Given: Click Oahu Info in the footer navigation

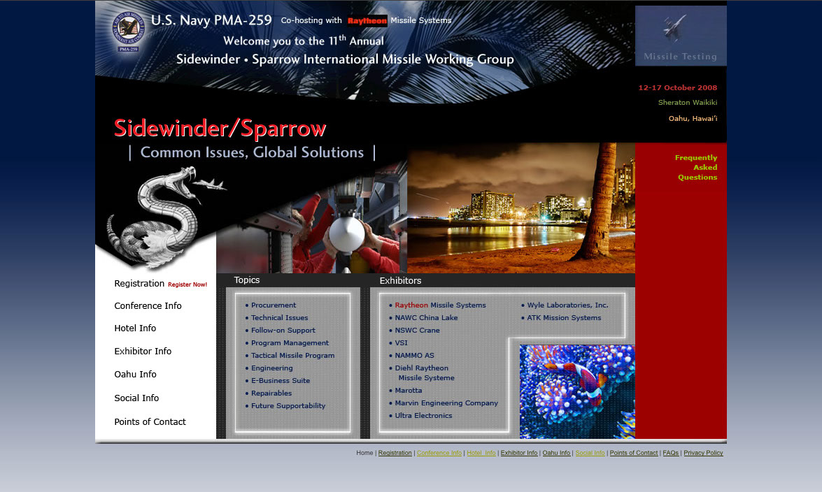Looking at the screenshot, I should (x=556, y=453).
